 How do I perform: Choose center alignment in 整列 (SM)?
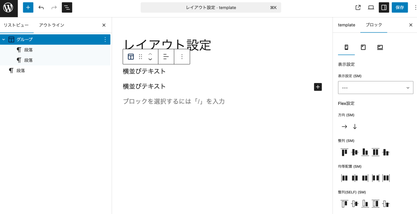[x=355, y=152]
